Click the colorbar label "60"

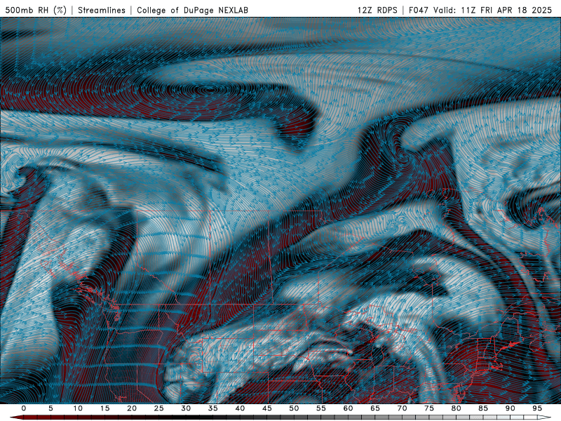(x=348, y=408)
